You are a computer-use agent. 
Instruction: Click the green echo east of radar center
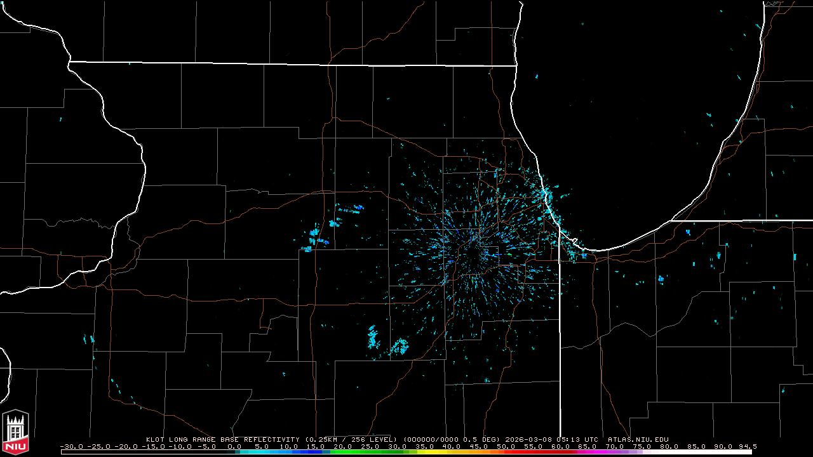click(509, 254)
